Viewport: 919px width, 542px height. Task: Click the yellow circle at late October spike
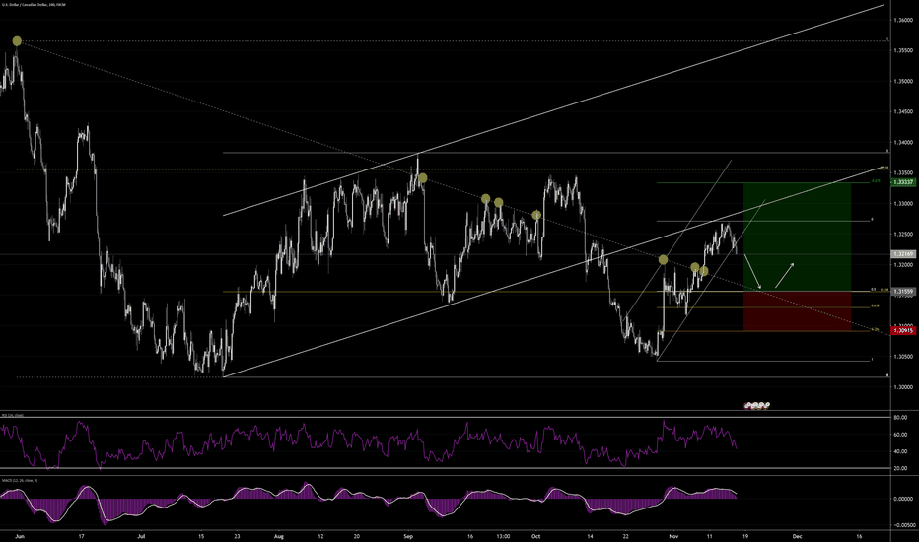pyautogui.click(x=663, y=260)
